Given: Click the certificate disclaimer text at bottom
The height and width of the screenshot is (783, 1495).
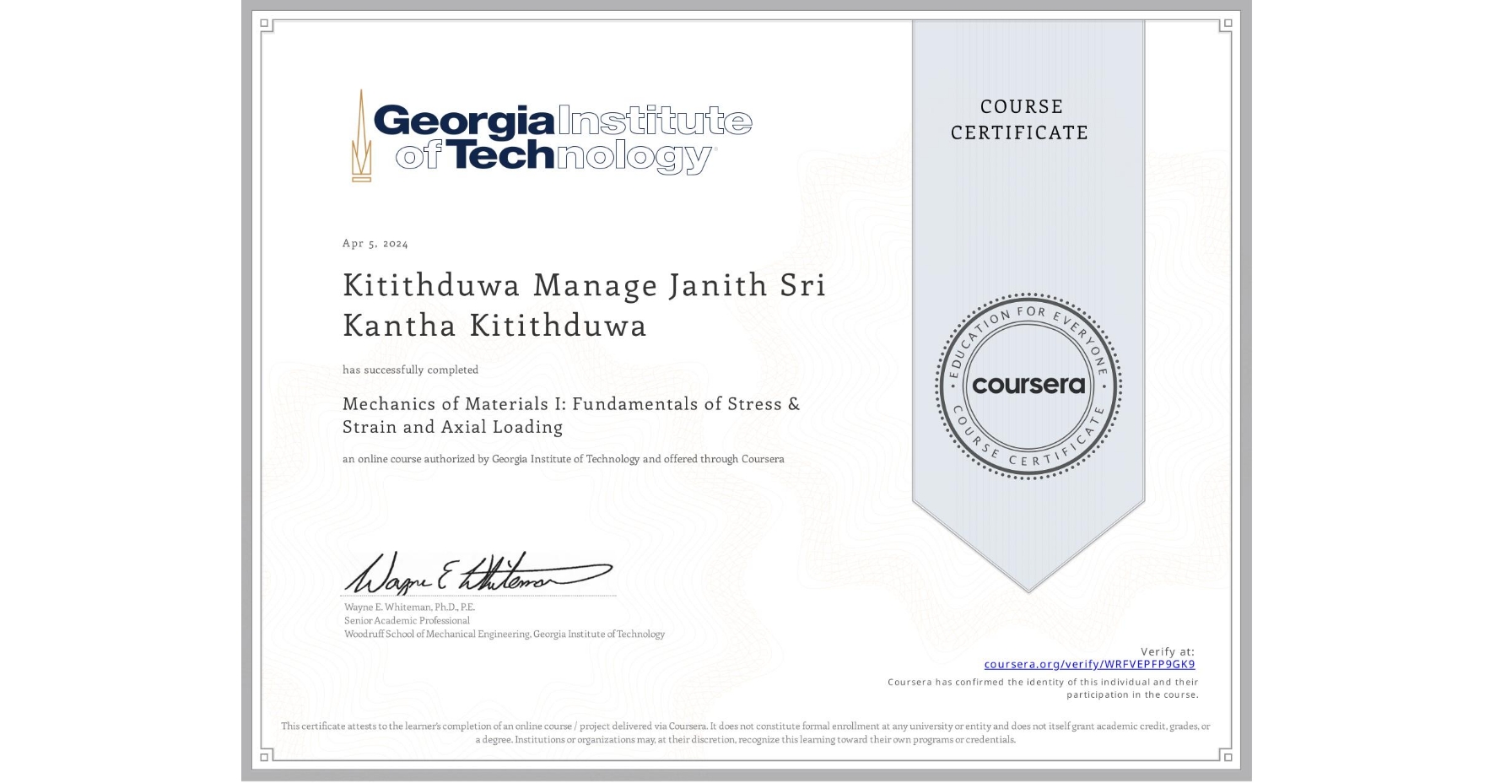Looking at the screenshot, I should (745, 731).
